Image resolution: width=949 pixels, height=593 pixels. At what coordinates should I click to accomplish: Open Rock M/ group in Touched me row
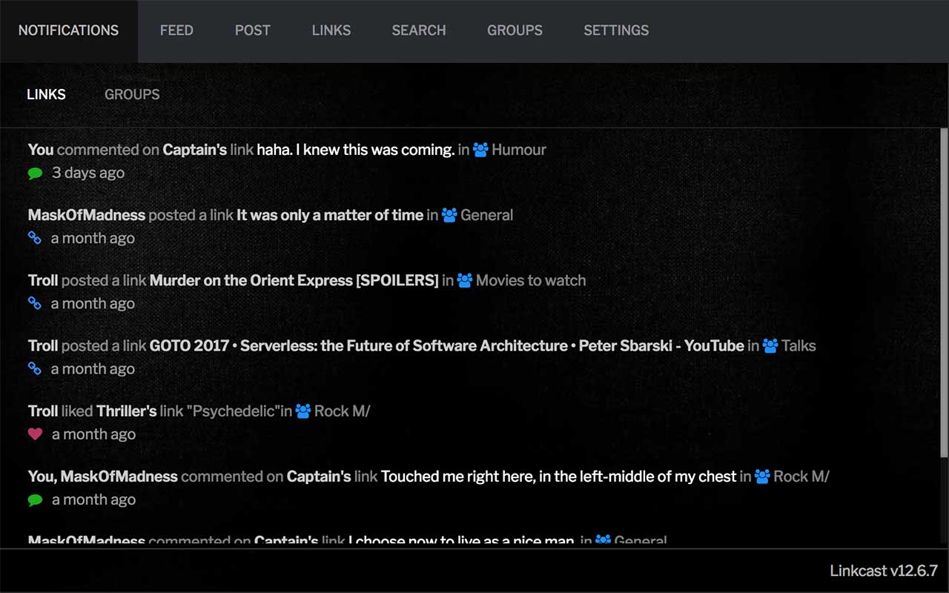pyautogui.click(x=801, y=476)
